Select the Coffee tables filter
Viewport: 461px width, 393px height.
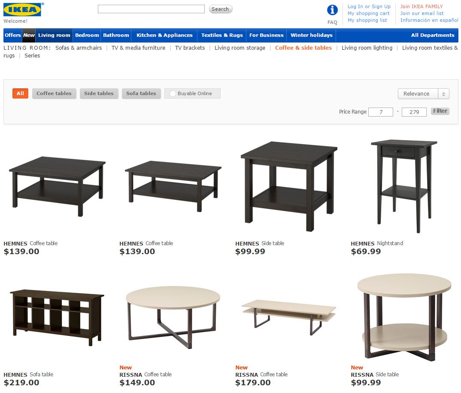[54, 93]
